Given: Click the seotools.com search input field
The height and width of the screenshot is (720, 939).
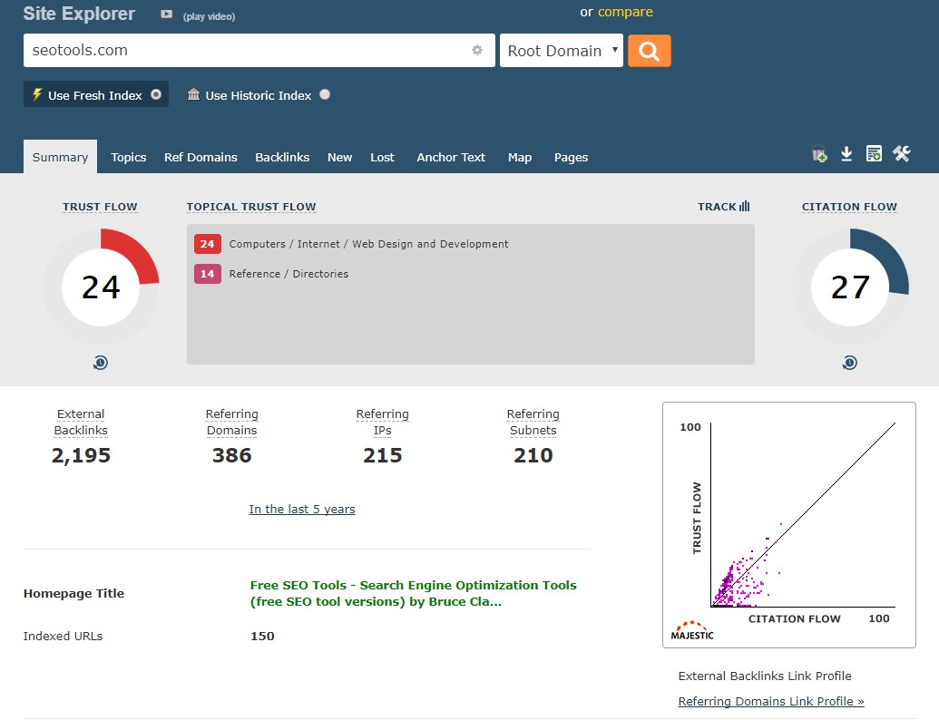Looking at the screenshot, I should pos(245,51).
